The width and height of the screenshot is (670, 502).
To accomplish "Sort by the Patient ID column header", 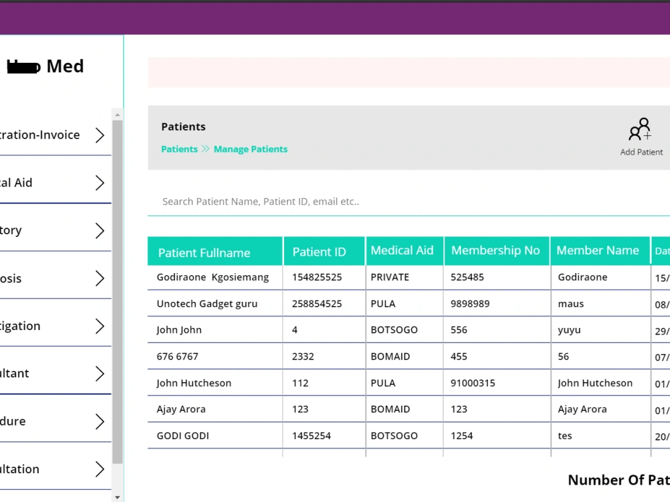I will [320, 250].
